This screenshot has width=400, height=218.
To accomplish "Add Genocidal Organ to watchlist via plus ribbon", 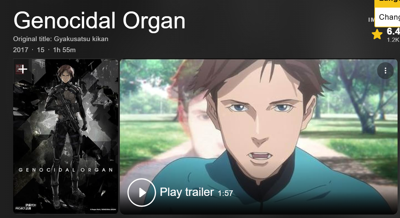I will [x=23, y=69].
